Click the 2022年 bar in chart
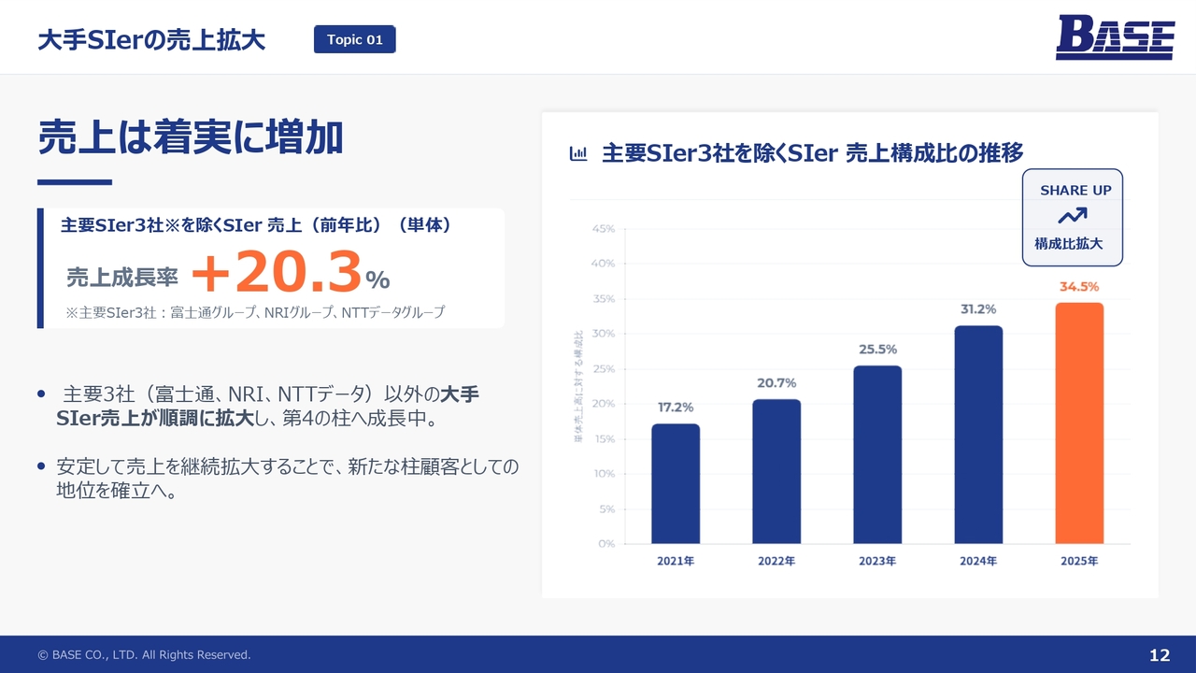 coord(776,471)
